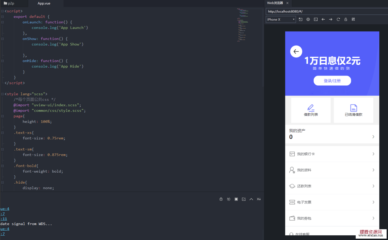Click the bank card icon beside 我的银行卡

[x=292, y=154]
